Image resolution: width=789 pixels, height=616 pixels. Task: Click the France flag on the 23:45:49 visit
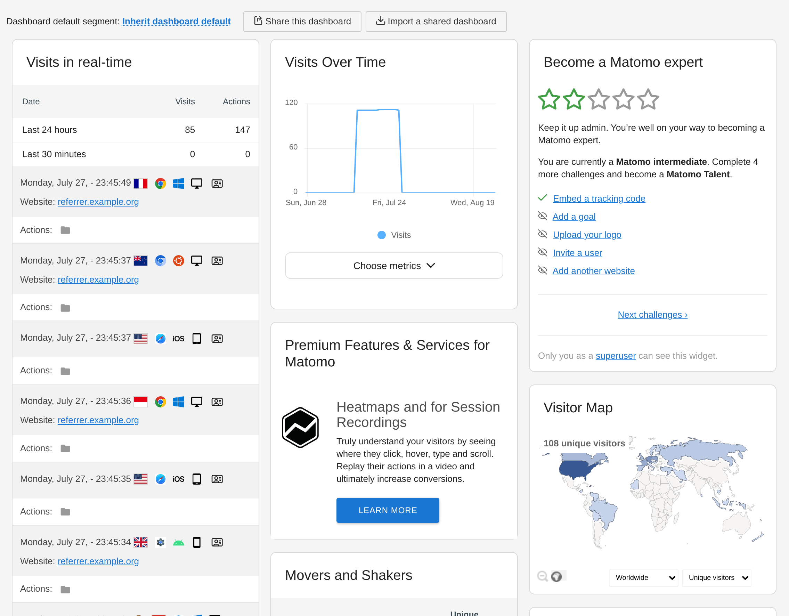pos(140,184)
